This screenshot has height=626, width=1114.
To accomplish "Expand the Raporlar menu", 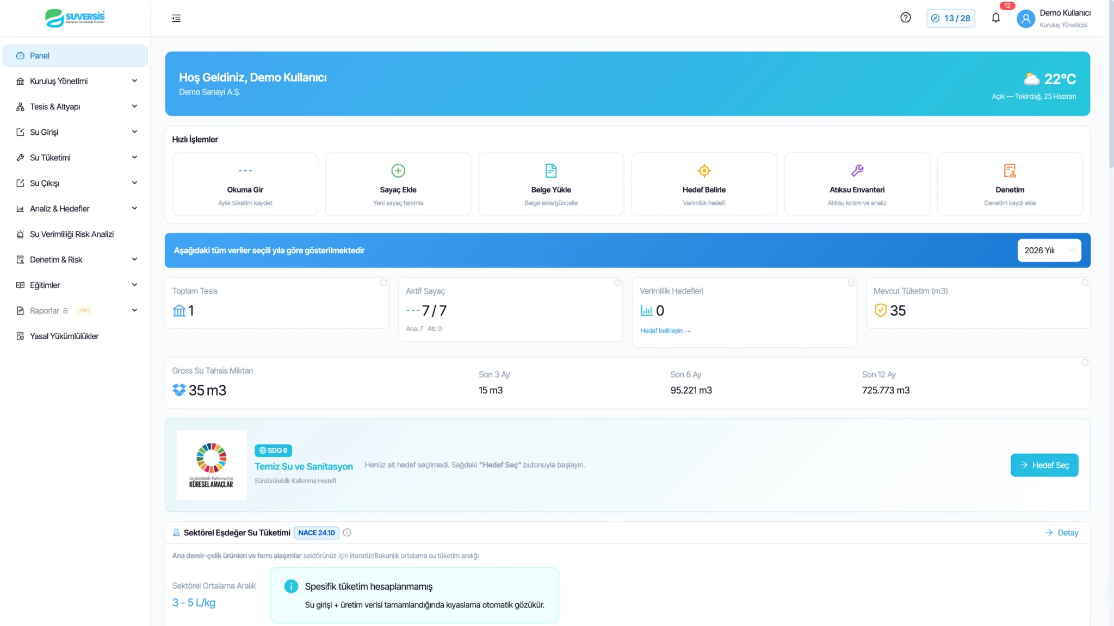I will point(75,311).
